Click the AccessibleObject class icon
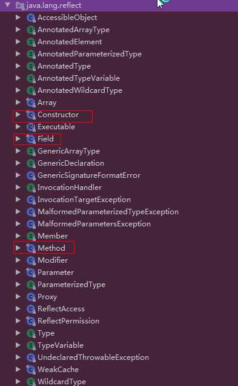The height and width of the screenshot is (386, 238). coord(31,18)
